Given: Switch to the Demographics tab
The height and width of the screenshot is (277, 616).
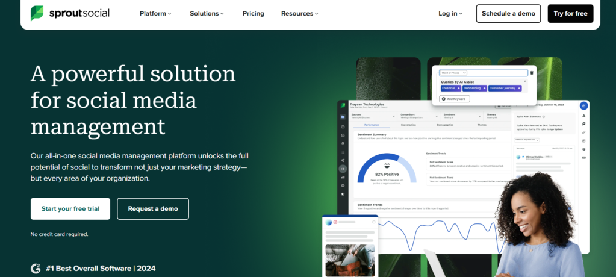Looking at the screenshot, I should [445, 125].
